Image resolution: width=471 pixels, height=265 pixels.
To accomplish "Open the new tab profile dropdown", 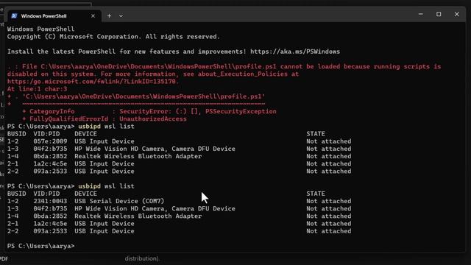I will tap(121, 16).
